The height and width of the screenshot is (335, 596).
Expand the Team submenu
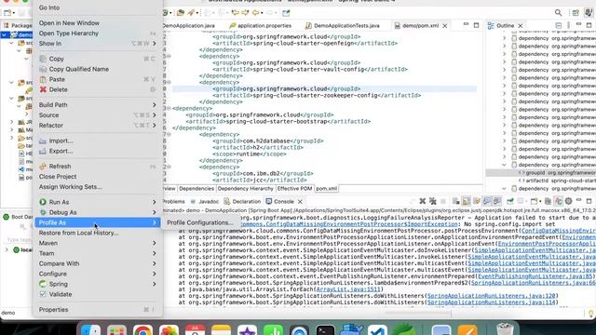coord(98,253)
